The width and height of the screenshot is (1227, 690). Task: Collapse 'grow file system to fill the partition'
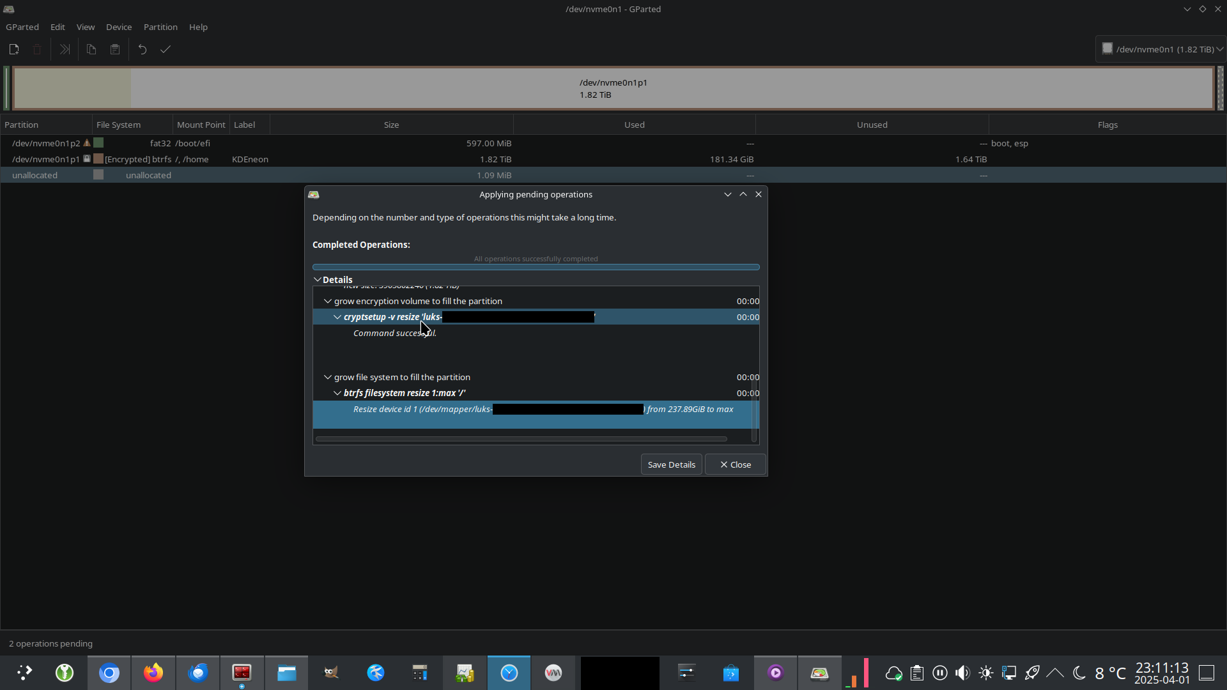tap(328, 377)
